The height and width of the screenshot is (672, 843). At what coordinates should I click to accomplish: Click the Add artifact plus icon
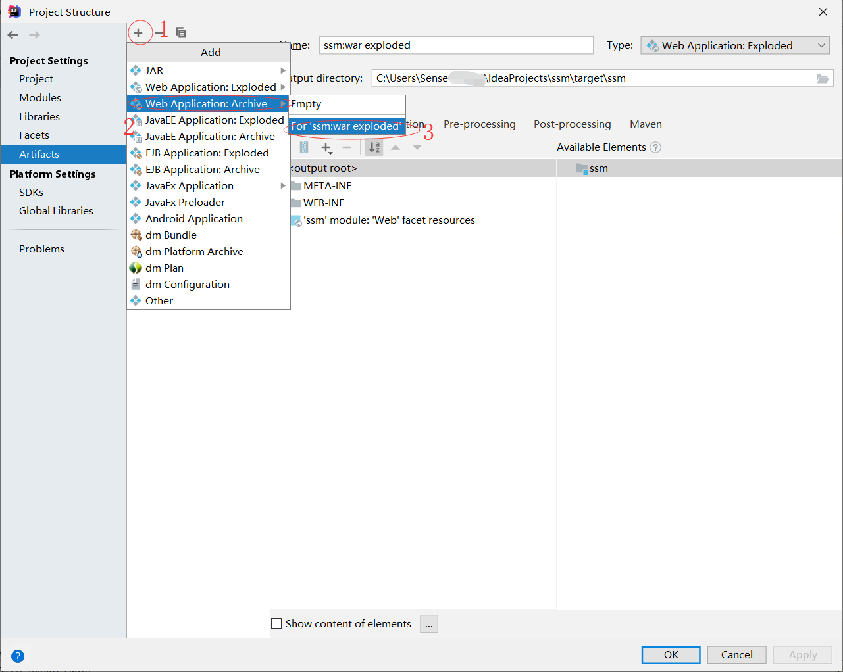pos(139,32)
